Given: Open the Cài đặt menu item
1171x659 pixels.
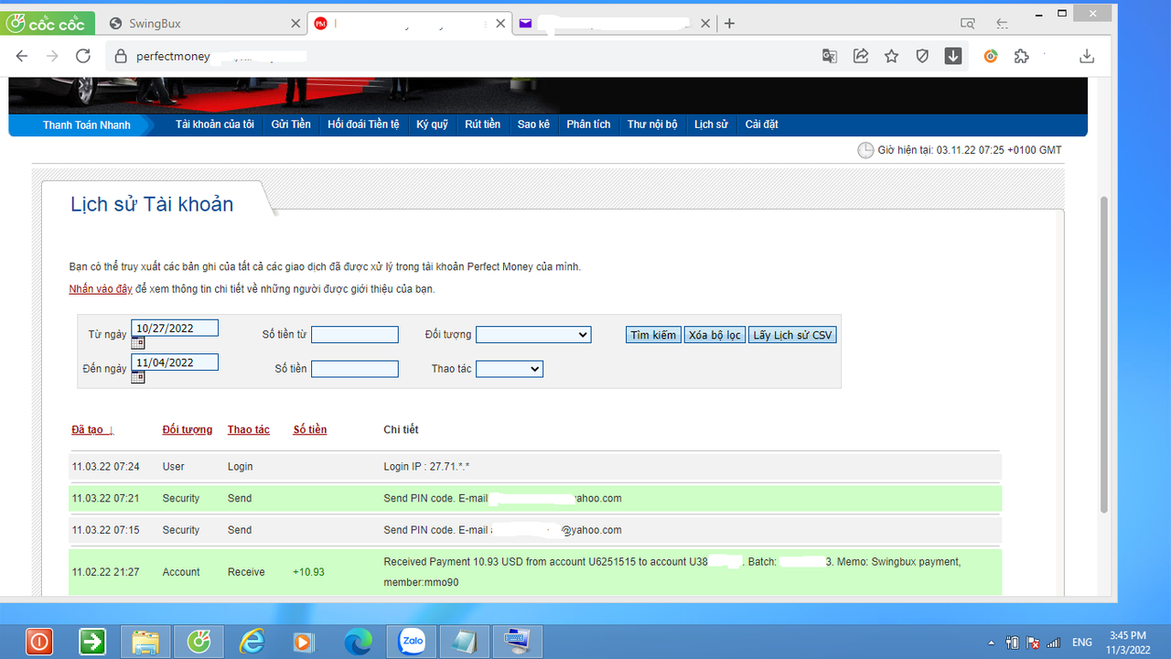Looking at the screenshot, I should click(x=761, y=124).
